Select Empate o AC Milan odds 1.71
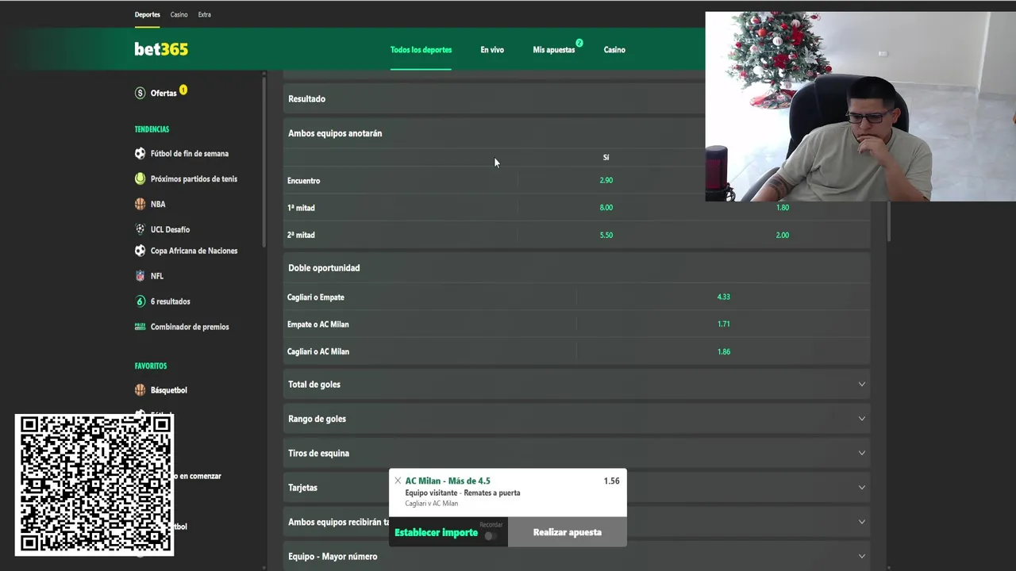 (723, 324)
